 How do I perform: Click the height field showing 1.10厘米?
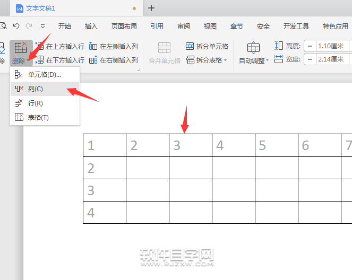pos(332,46)
